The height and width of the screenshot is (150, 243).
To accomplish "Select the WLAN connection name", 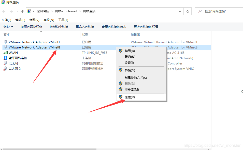I will (13, 53).
